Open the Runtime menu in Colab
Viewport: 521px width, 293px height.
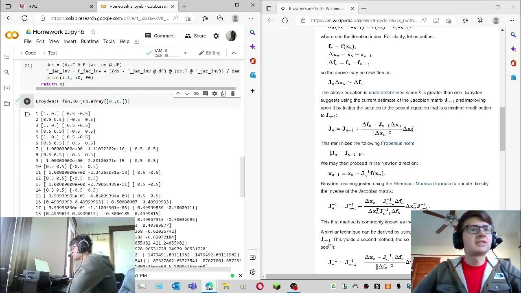coord(90,42)
